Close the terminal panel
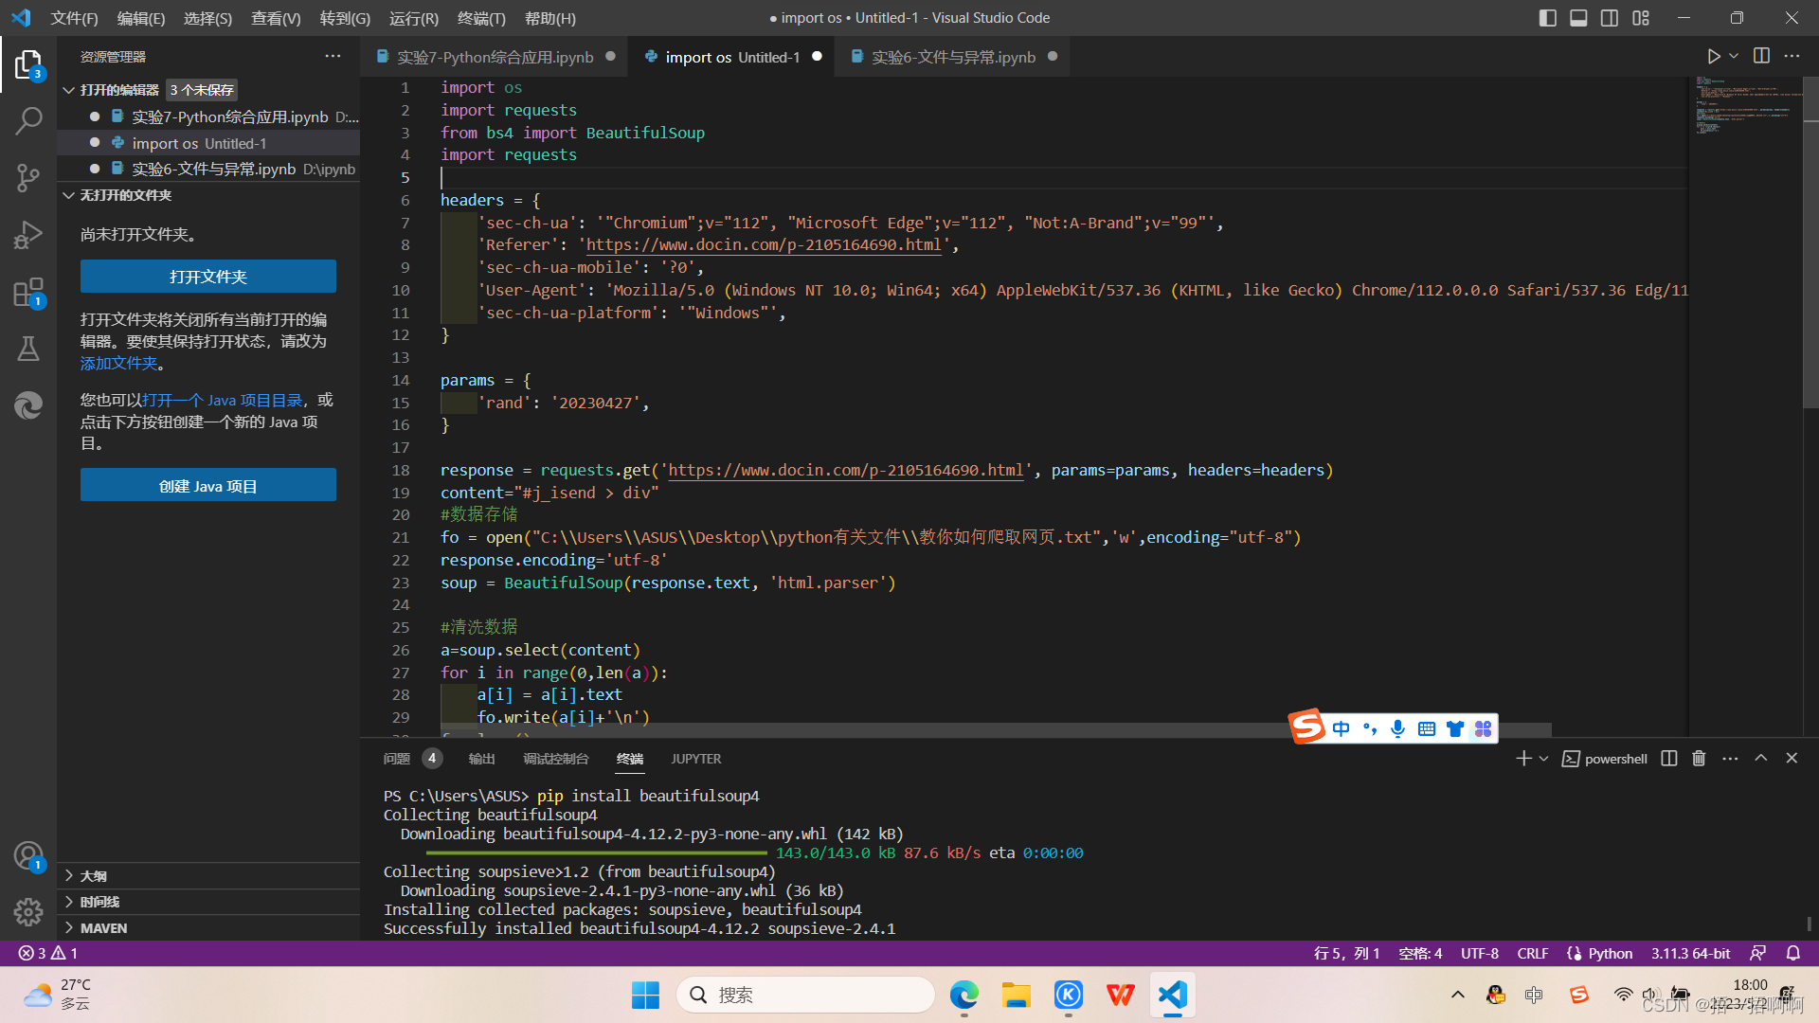This screenshot has height=1023, width=1819. point(1792,759)
